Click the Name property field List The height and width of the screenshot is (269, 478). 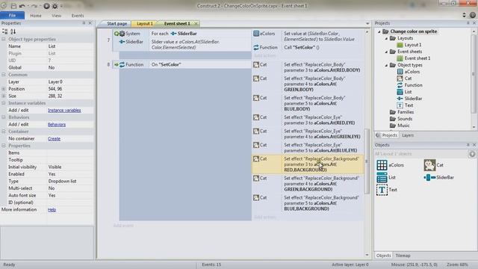click(70, 46)
